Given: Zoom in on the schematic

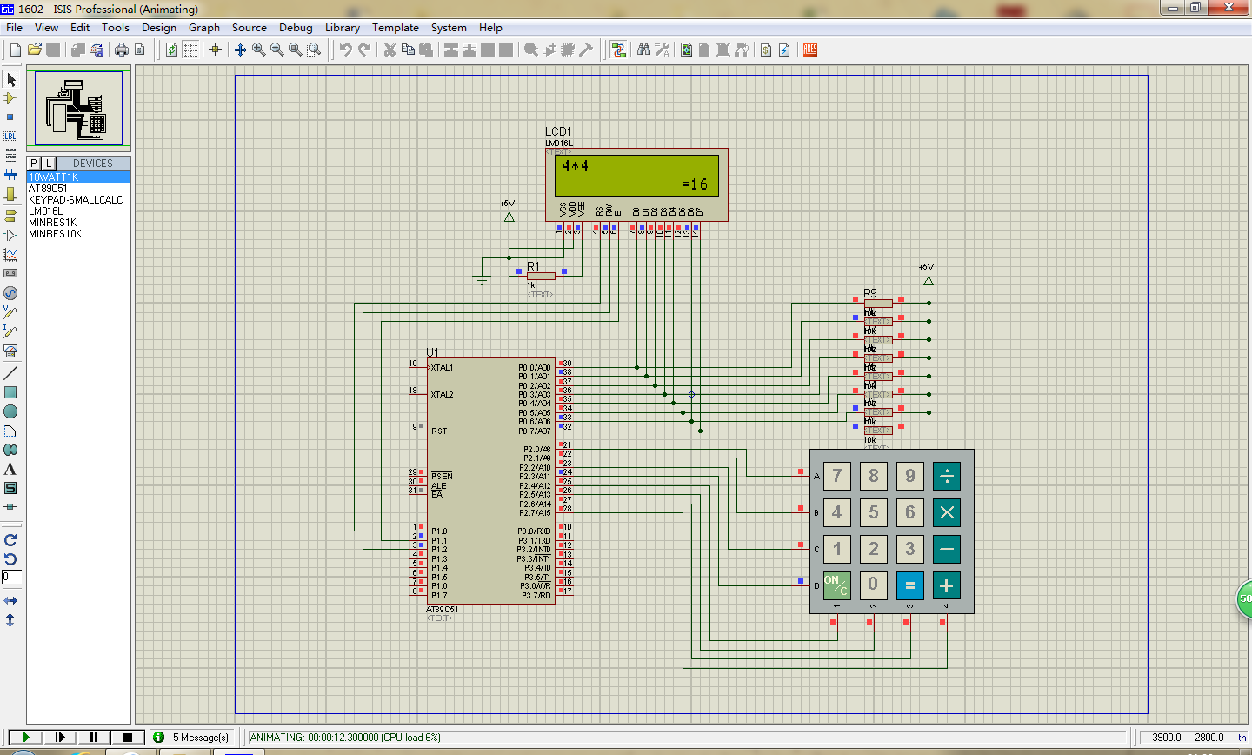Looking at the screenshot, I should click(259, 50).
